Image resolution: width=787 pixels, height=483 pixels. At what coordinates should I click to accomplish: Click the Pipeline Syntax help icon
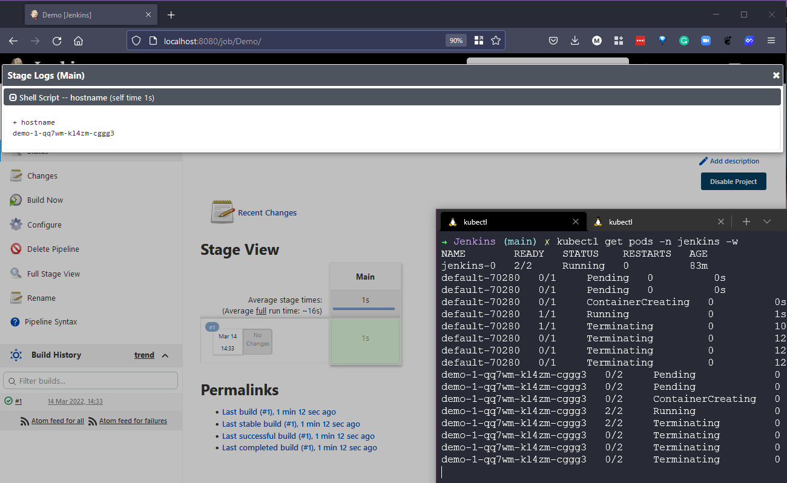click(x=15, y=322)
